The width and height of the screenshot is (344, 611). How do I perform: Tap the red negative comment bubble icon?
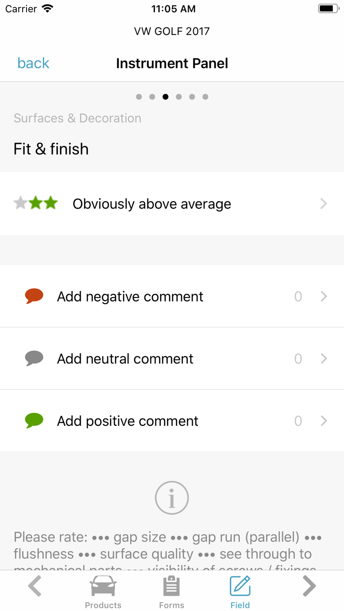pos(34,296)
